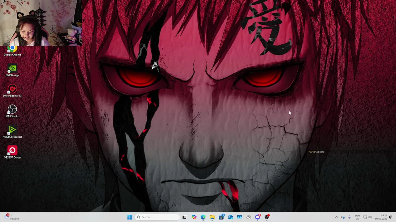Select OBSBOT Center desktop icon
The width and height of the screenshot is (396, 222).
click(12, 153)
